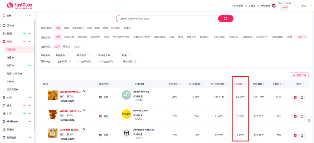Viewport: 314px width, 143px height.
Task: Enable the 上新商品 checkbox
Action: point(55,61)
